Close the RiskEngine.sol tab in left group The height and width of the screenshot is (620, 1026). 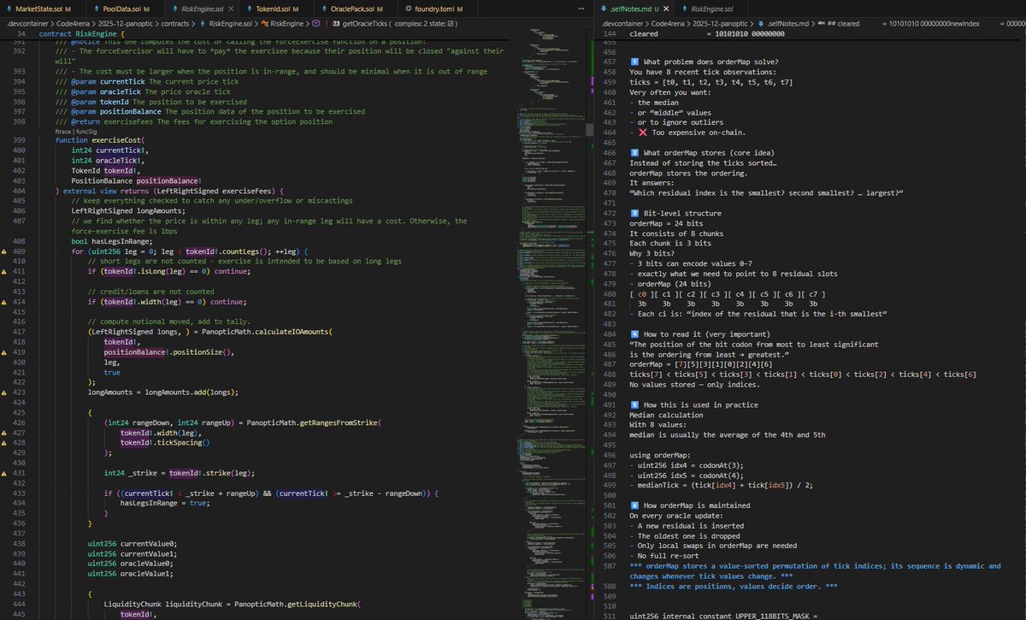pos(230,8)
